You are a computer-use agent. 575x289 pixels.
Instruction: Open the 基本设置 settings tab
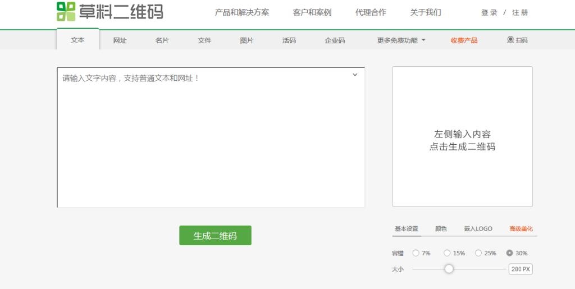407,229
